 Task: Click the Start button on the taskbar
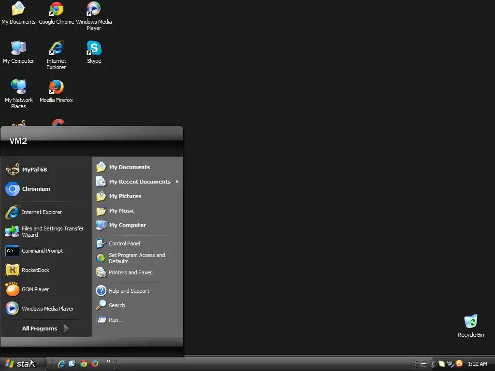click(x=22, y=364)
